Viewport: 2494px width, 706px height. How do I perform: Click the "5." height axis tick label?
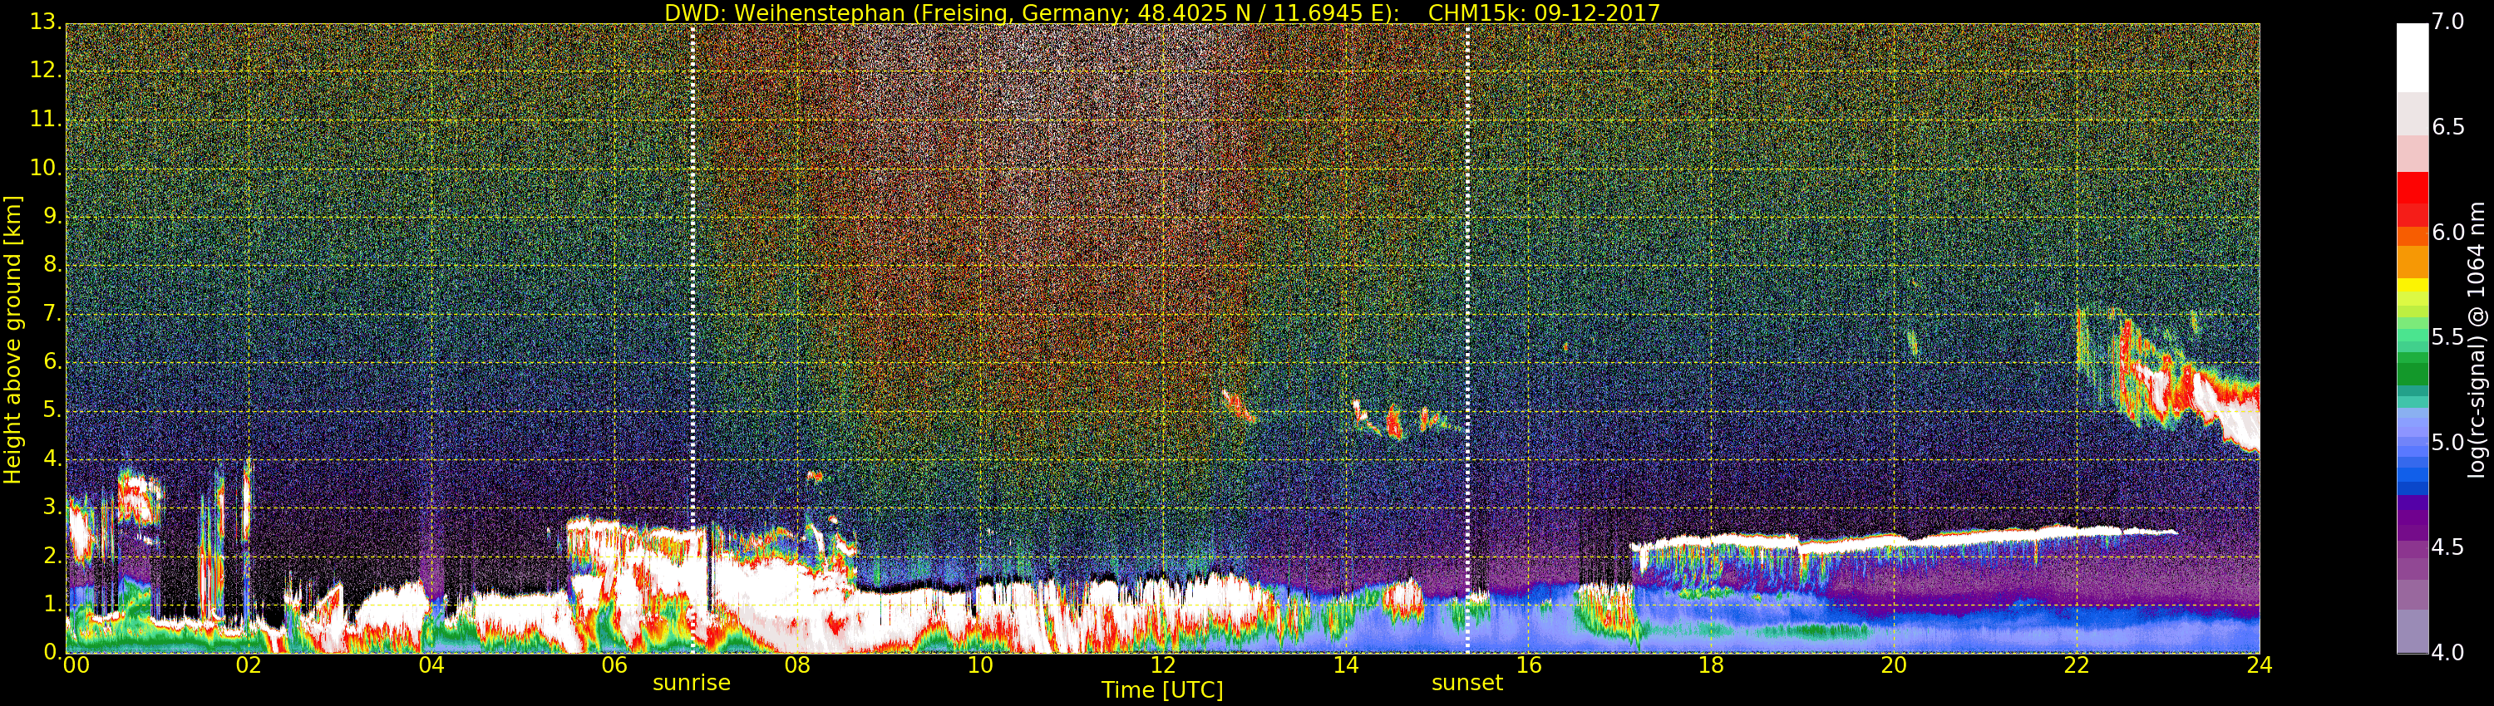pyautogui.click(x=52, y=409)
